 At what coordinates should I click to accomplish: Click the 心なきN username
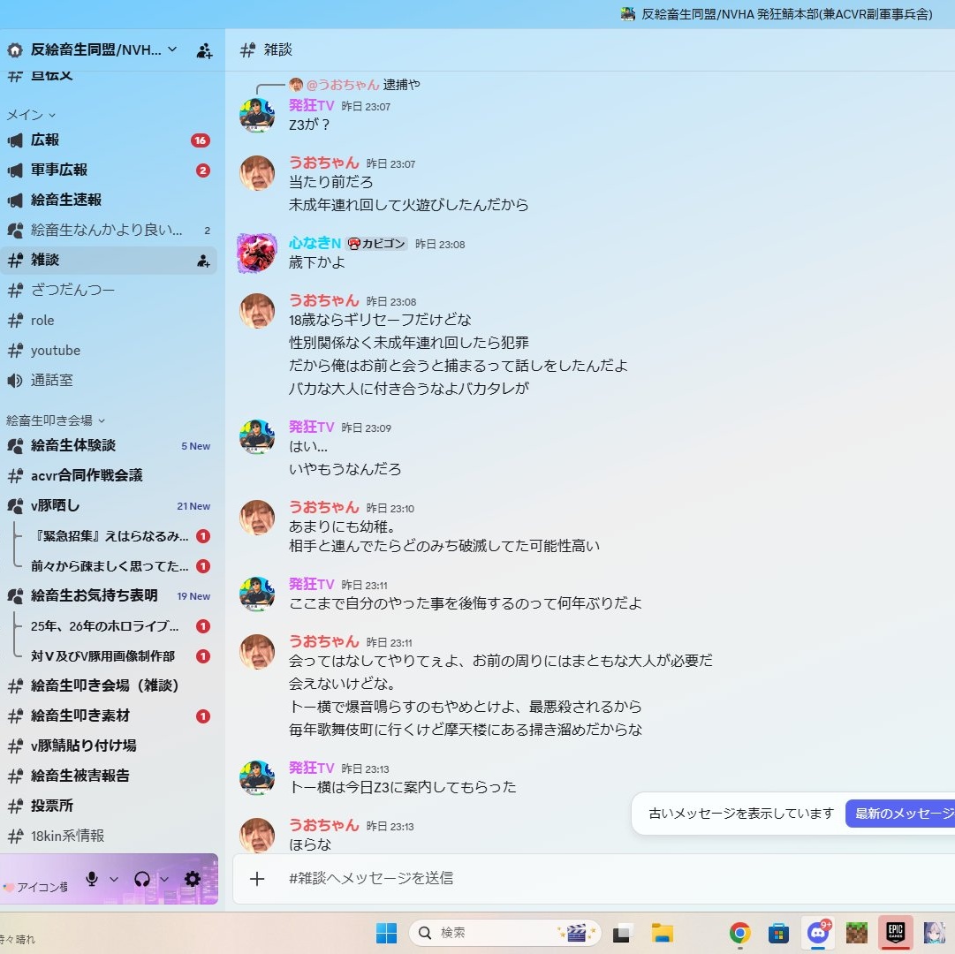[315, 243]
